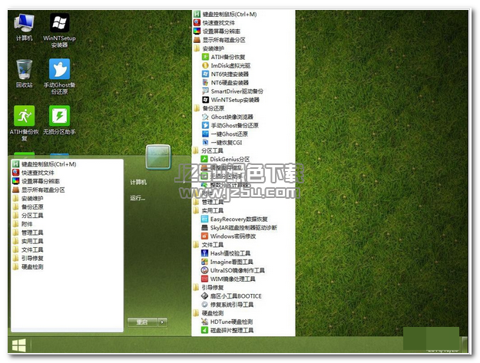Open arrow options beside 重启 button
480x363 pixels.
pyautogui.click(x=162, y=322)
